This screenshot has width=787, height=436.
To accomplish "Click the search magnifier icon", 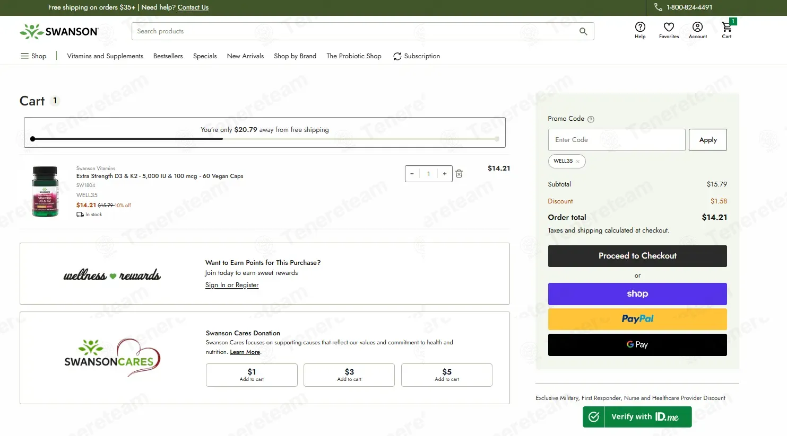I will [583, 31].
